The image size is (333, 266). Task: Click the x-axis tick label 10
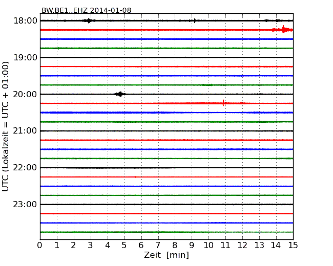(x=209, y=246)
